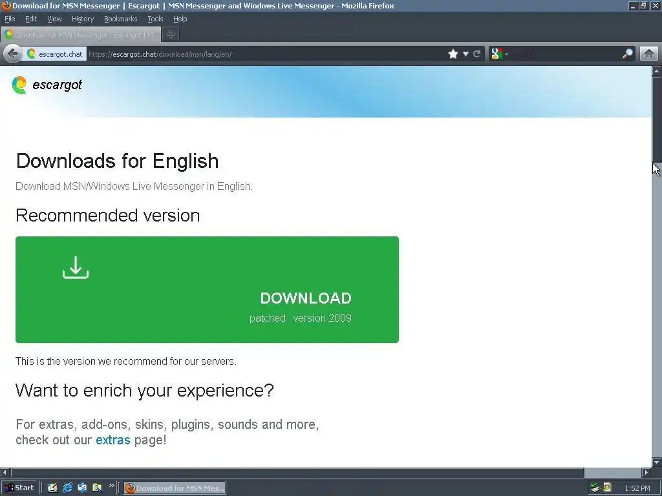The height and width of the screenshot is (496, 662).
Task: Click the green DOWNLOAD patched version 2009 button
Action: 208,290
